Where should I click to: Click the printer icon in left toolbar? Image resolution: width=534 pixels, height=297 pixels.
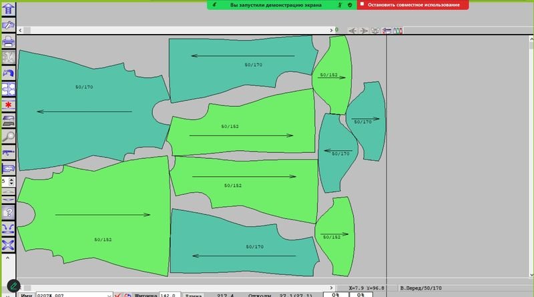pos(9,41)
